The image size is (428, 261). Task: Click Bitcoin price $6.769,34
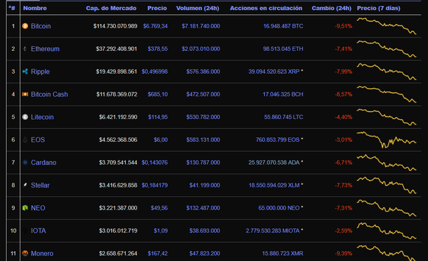[155, 26]
